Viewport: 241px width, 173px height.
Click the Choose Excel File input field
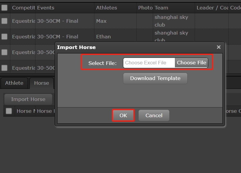(149, 63)
